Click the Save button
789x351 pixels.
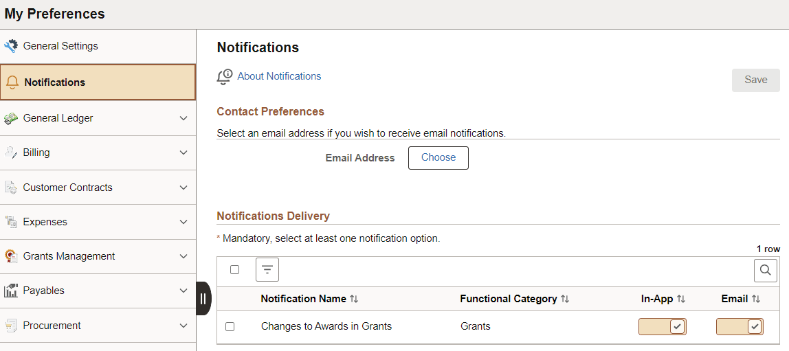[x=755, y=80]
